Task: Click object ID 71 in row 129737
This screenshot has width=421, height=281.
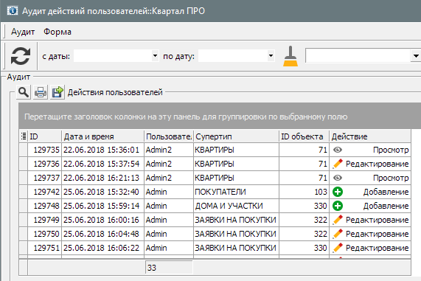Action: pyautogui.click(x=305, y=178)
